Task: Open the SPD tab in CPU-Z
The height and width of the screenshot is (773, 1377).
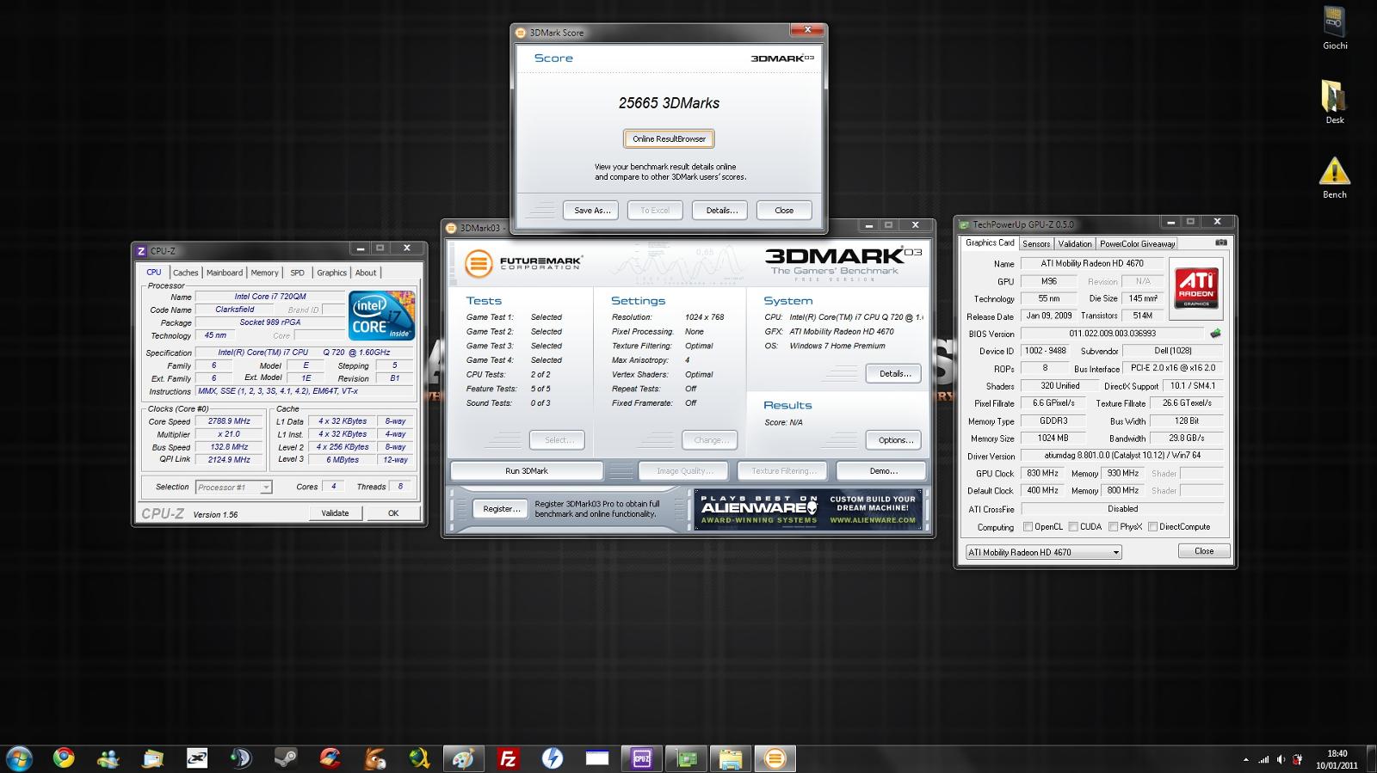Action: (297, 273)
